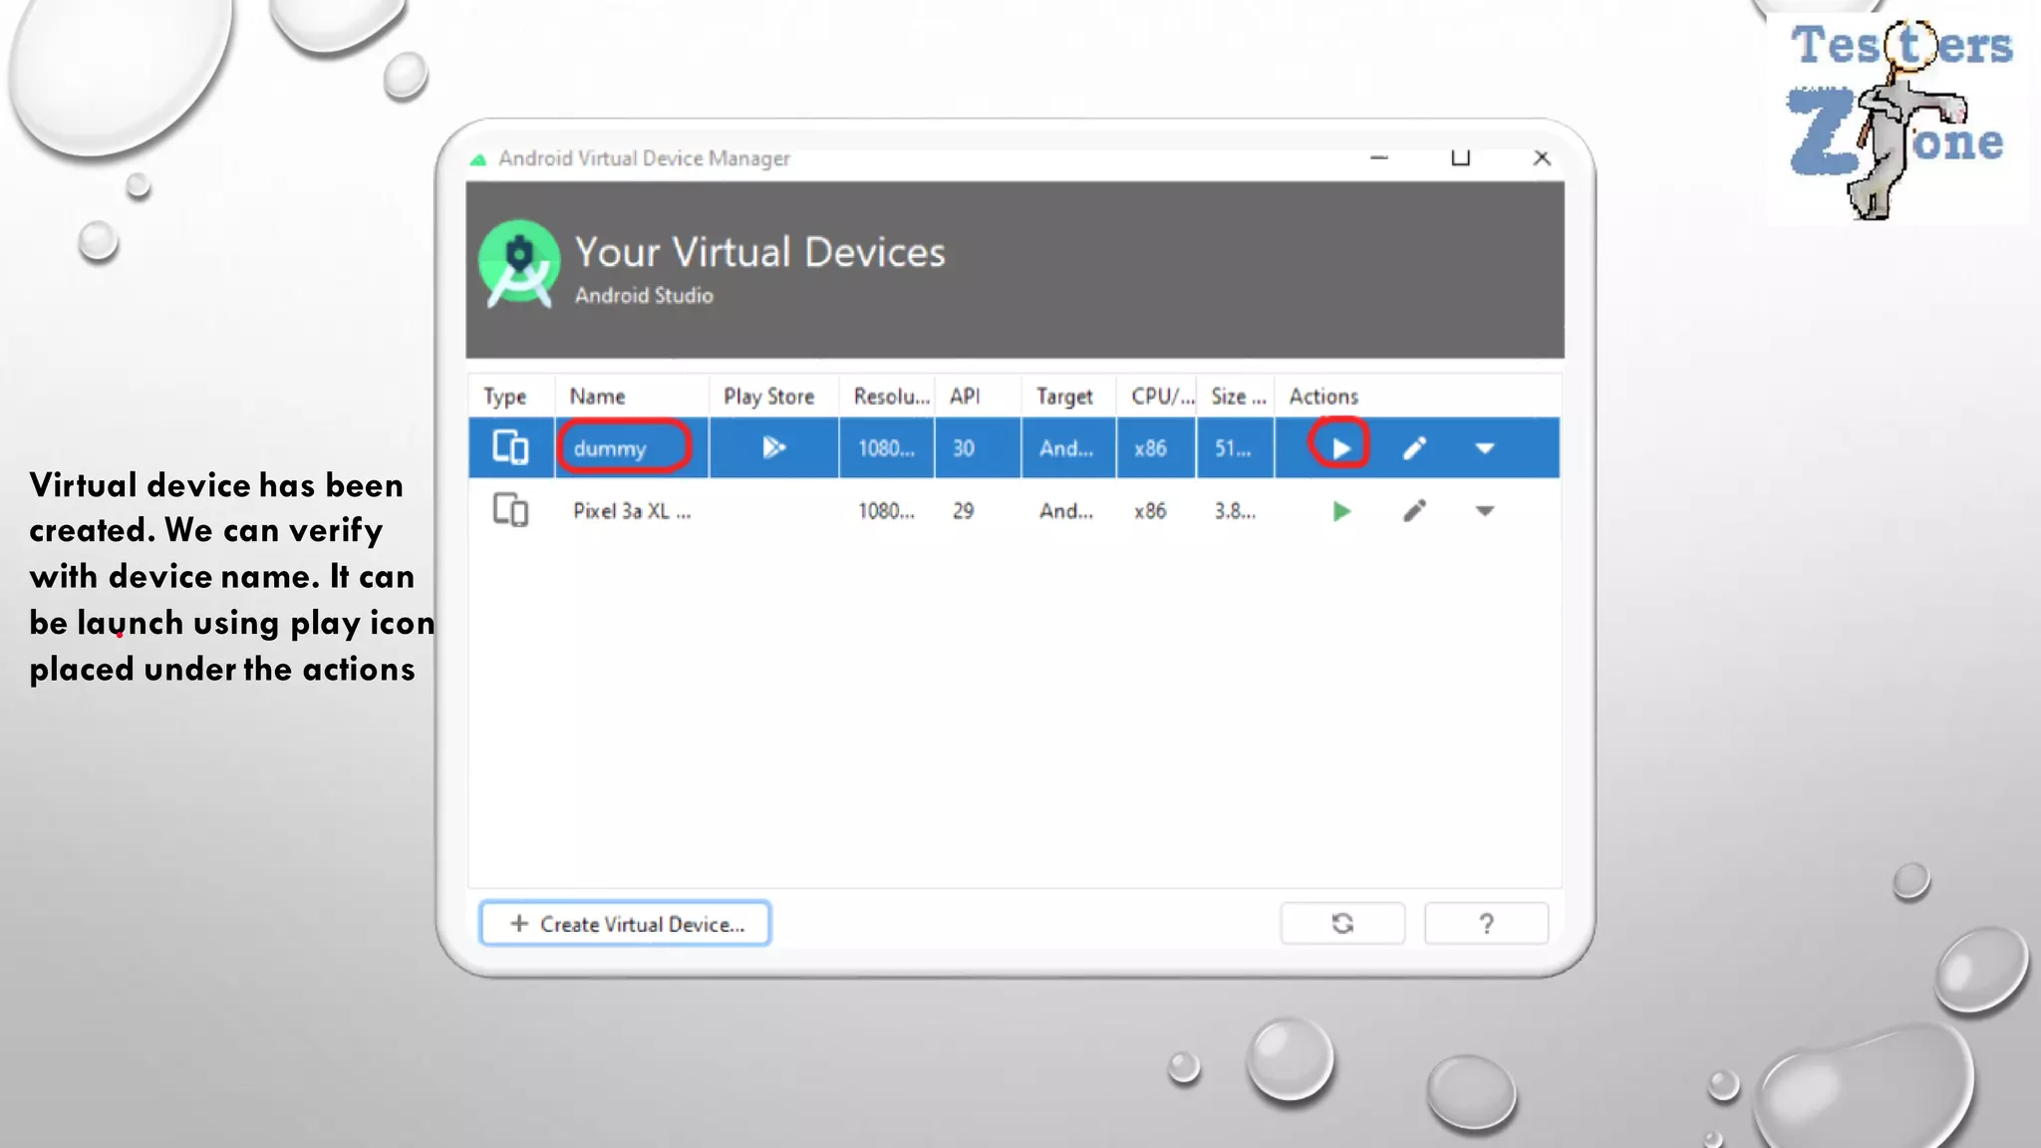Click the Actions column header
2041x1148 pixels.
pyautogui.click(x=1323, y=397)
